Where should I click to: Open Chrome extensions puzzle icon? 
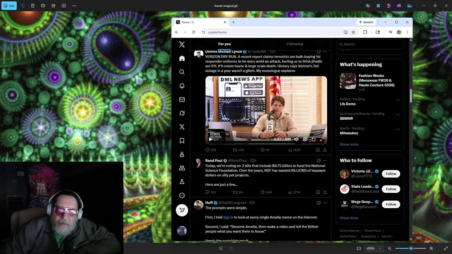[x=365, y=32]
